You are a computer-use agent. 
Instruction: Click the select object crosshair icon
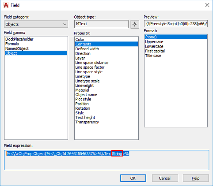coord(135,24)
